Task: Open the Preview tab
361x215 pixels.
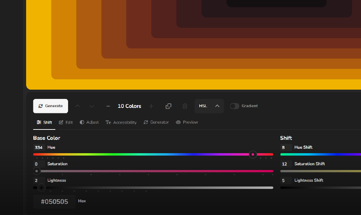Action: pyautogui.click(x=187, y=122)
